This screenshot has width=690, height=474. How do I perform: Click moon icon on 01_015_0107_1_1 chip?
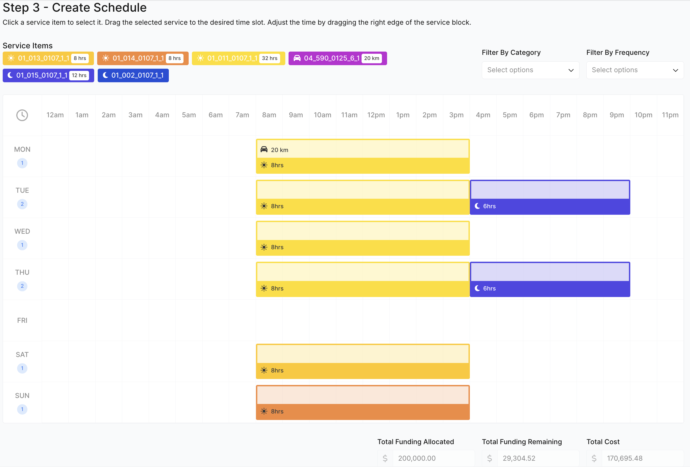(x=10, y=75)
